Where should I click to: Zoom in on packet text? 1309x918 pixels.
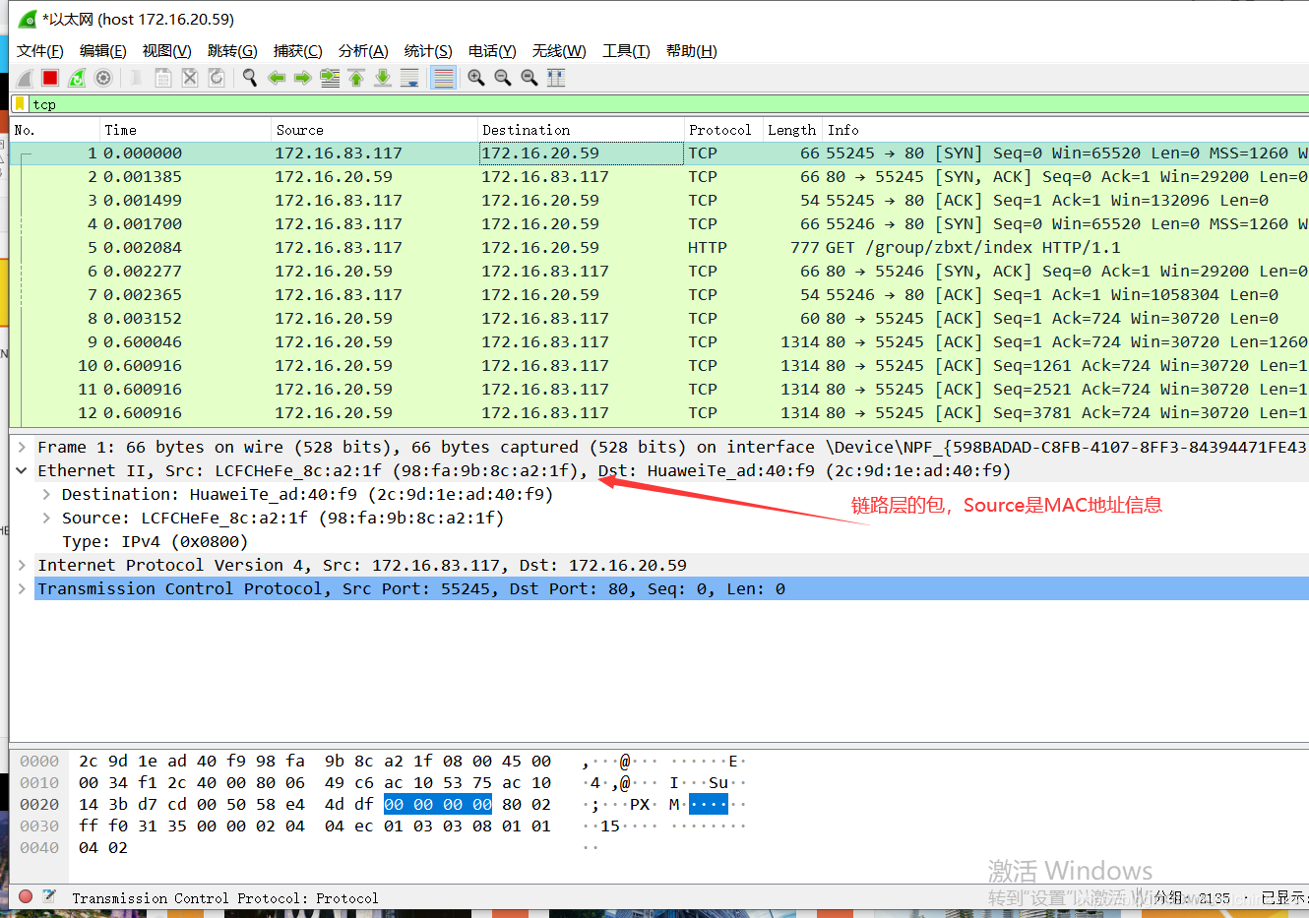click(476, 78)
